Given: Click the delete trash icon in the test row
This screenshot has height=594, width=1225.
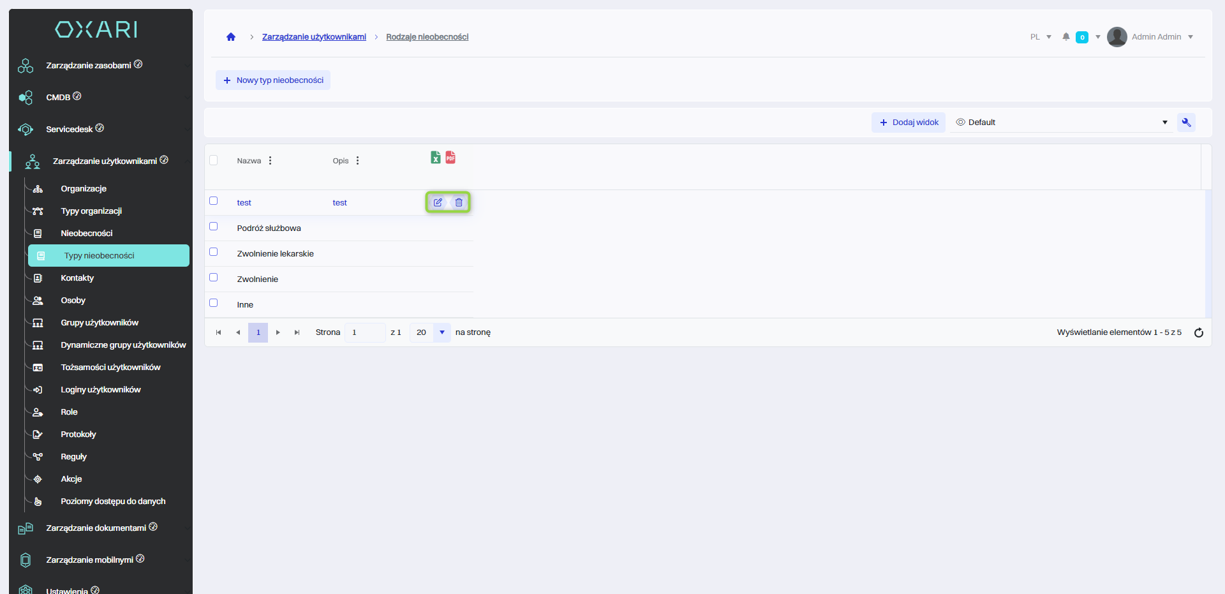Looking at the screenshot, I should click(459, 202).
